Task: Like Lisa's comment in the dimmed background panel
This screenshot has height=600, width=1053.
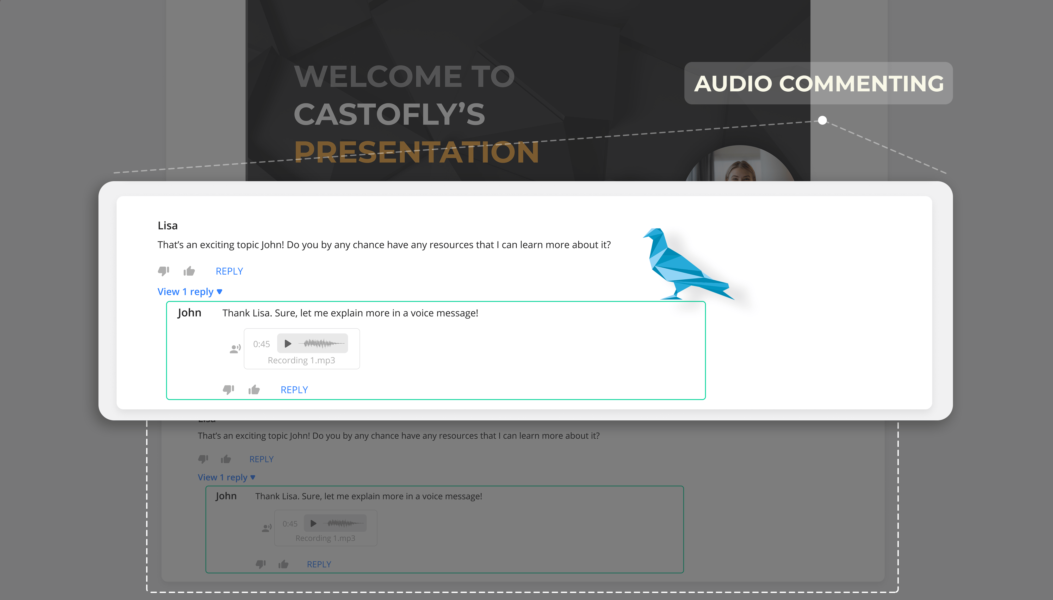Action: [226, 459]
